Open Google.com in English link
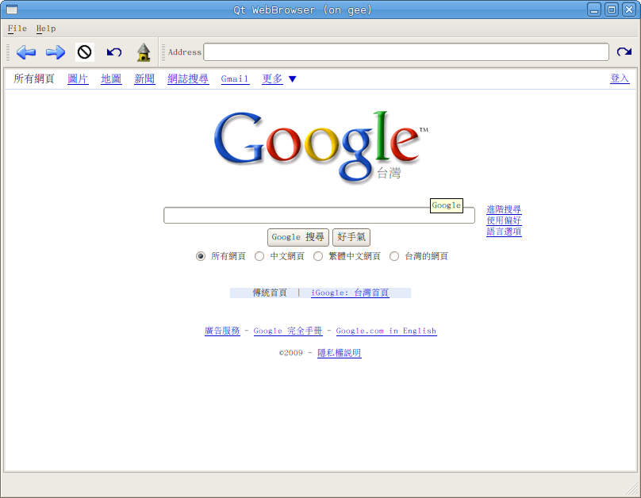Screen dimensions: 641x498 pos(386,331)
